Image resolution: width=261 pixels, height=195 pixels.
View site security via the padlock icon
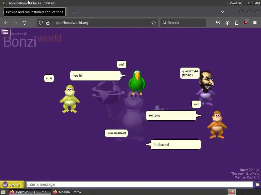tap(48, 23)
